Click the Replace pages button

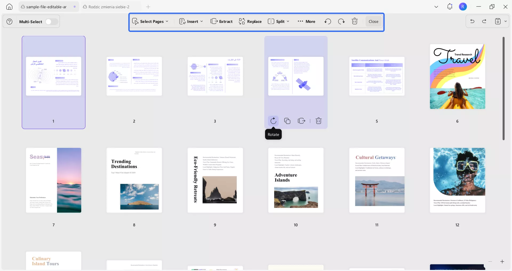click(250, 22)
